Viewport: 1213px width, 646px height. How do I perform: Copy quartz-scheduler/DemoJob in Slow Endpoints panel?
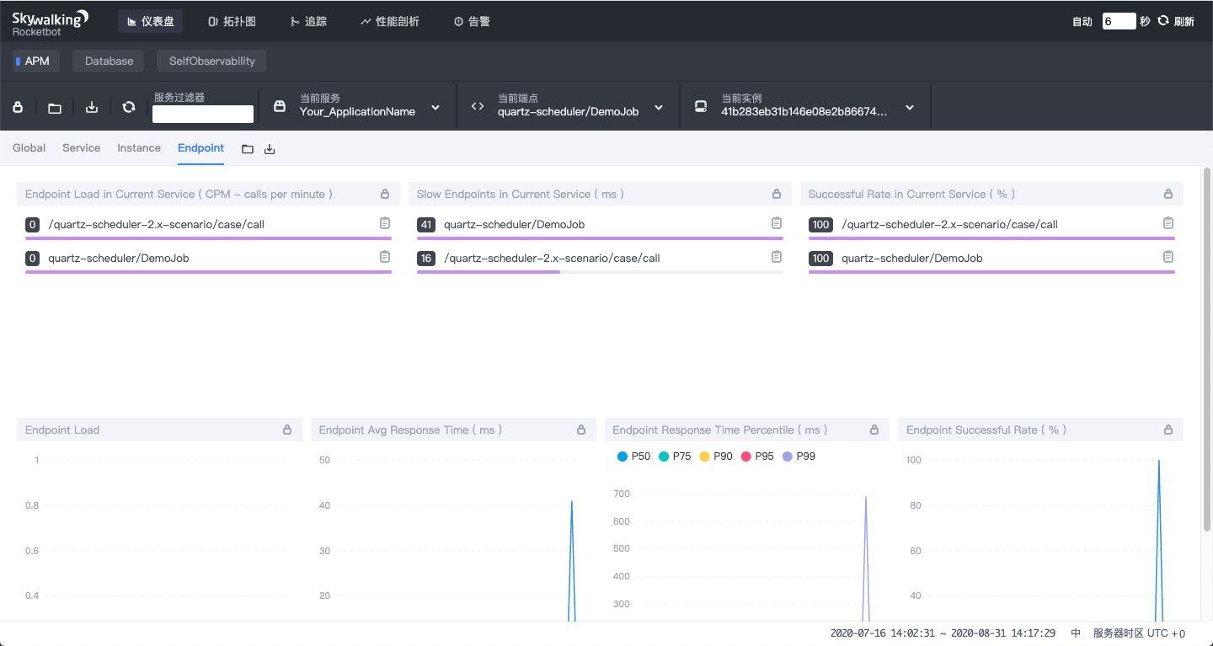pyautogui.click(x=777, y=223)
